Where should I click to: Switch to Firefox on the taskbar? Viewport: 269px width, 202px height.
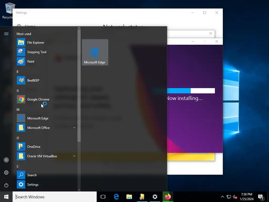pyautogui.click(x=168, y=197)
